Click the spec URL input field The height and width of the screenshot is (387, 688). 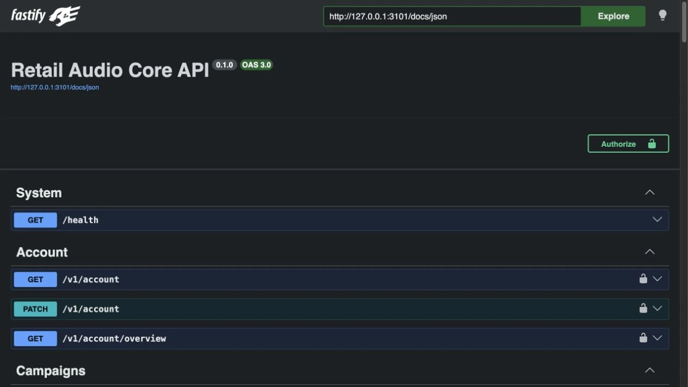[452, 16]
